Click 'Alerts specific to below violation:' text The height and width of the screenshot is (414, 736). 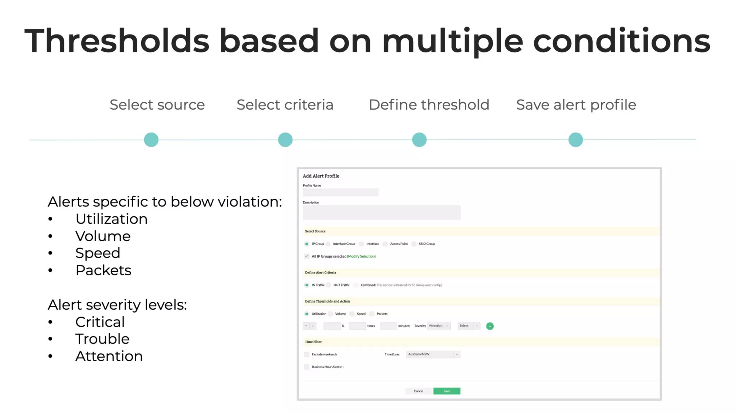[x=165, y=202]
